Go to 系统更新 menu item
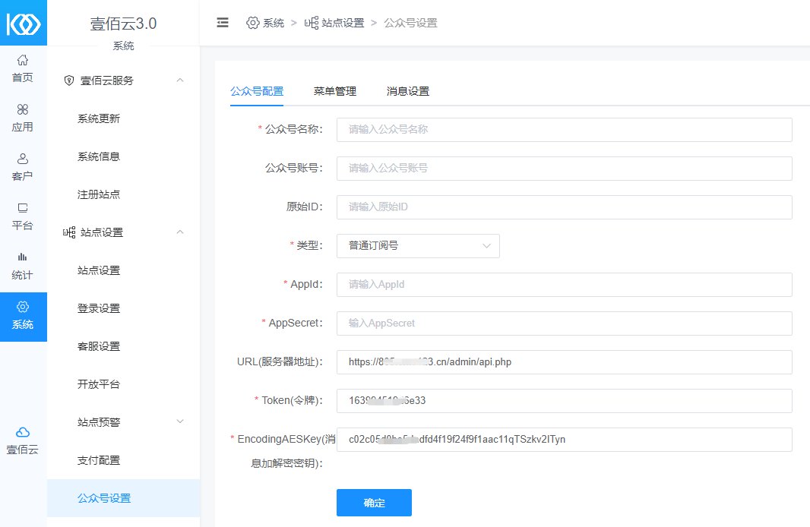 click(x=99, y=118)
